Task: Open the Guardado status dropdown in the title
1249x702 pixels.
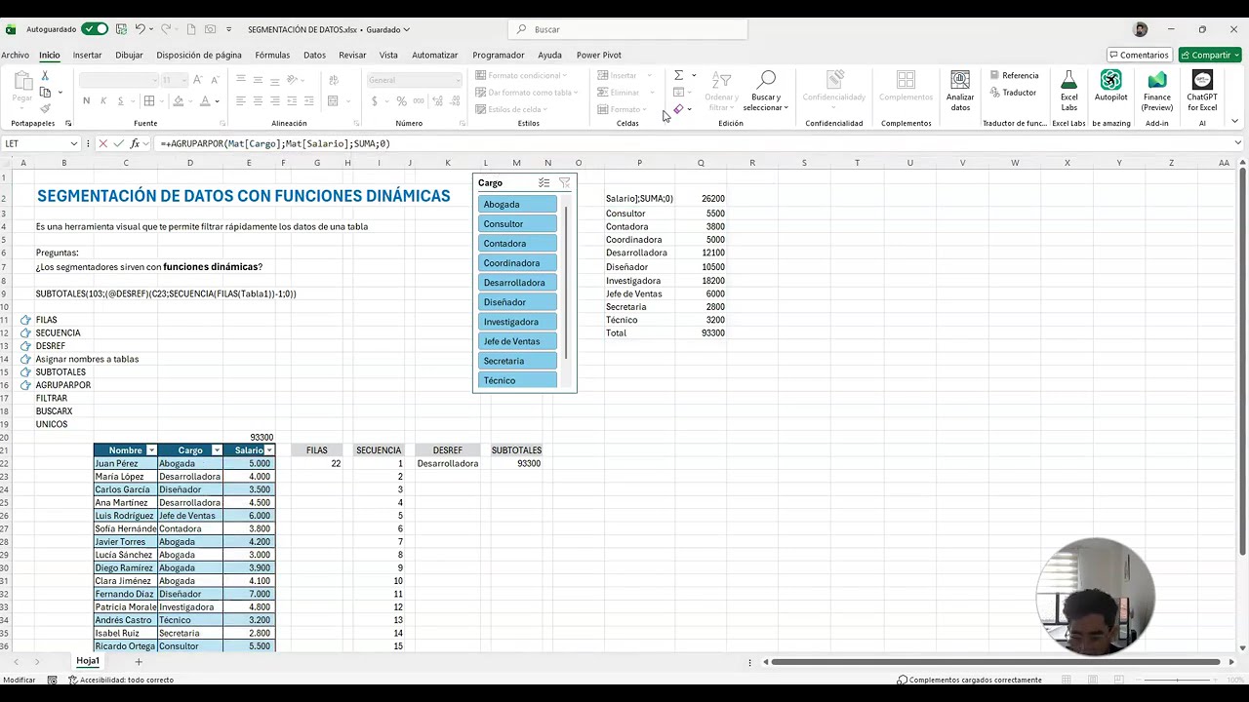Action: [x=388, y=29]
